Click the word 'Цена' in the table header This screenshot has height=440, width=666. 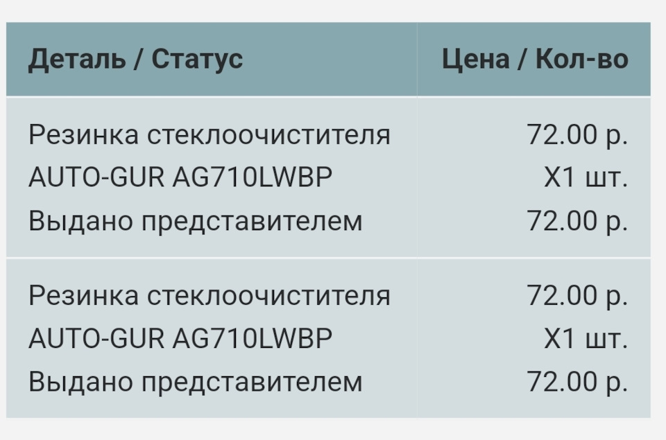pos(475,60)
